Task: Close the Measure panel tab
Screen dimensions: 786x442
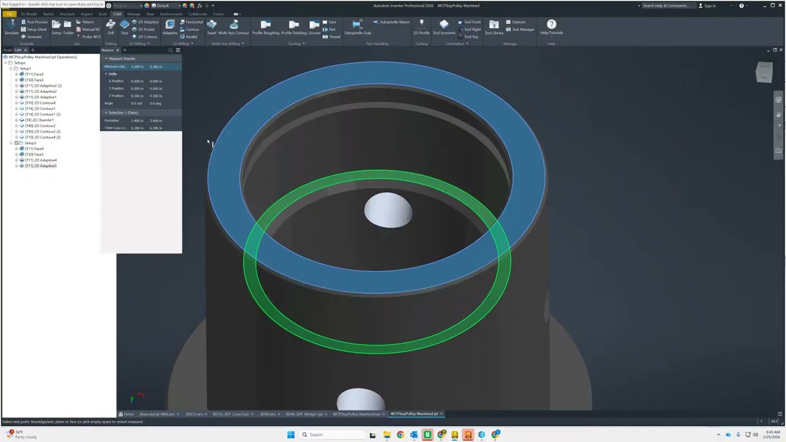Action: pos(119,50)
